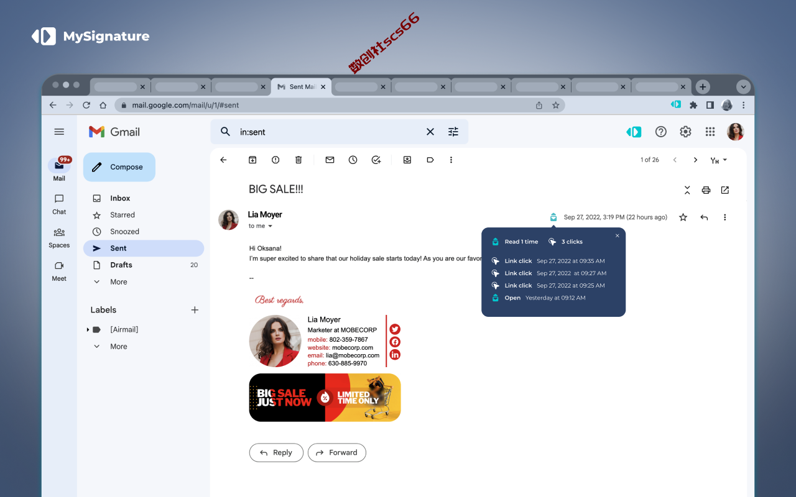This screenshot has height=497, width=796.
Task: Close the tracking popup
Action: point(618,235)
